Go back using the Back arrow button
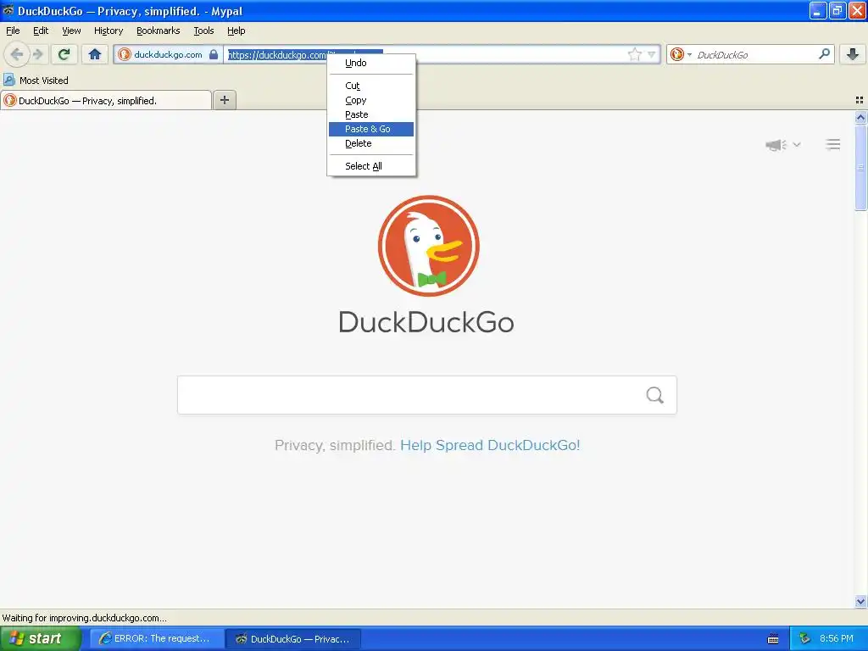Image resolution: width=868 pixels, height=651 pixels. click(17, 54)
